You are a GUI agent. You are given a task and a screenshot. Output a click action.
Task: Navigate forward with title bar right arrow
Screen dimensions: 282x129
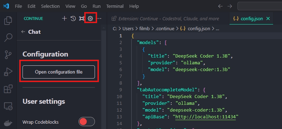(x=230, y=6)
